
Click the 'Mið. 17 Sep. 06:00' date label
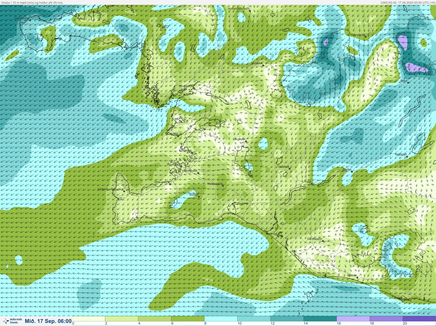tap(48, 321)
